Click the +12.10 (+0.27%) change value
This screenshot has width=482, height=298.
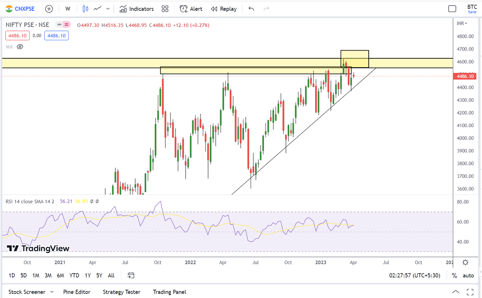click(191, 25)
